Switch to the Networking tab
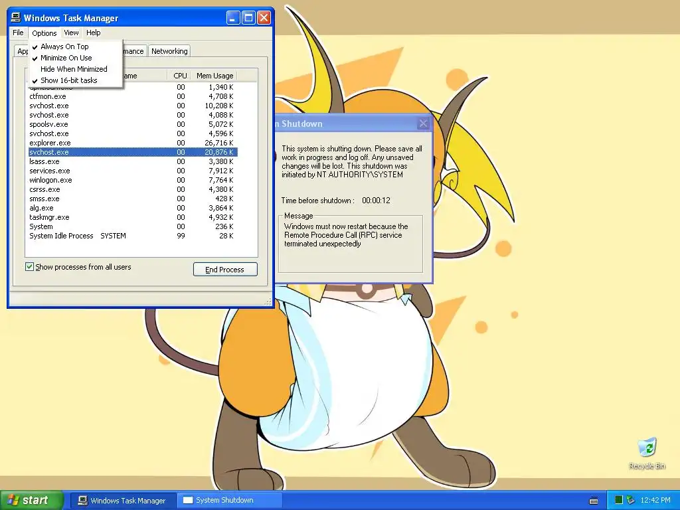The height and width of the screenshot is (510, 680). point(169,51)
